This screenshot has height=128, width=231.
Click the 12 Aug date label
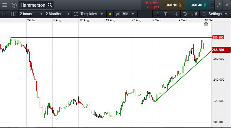click(84, 20)
